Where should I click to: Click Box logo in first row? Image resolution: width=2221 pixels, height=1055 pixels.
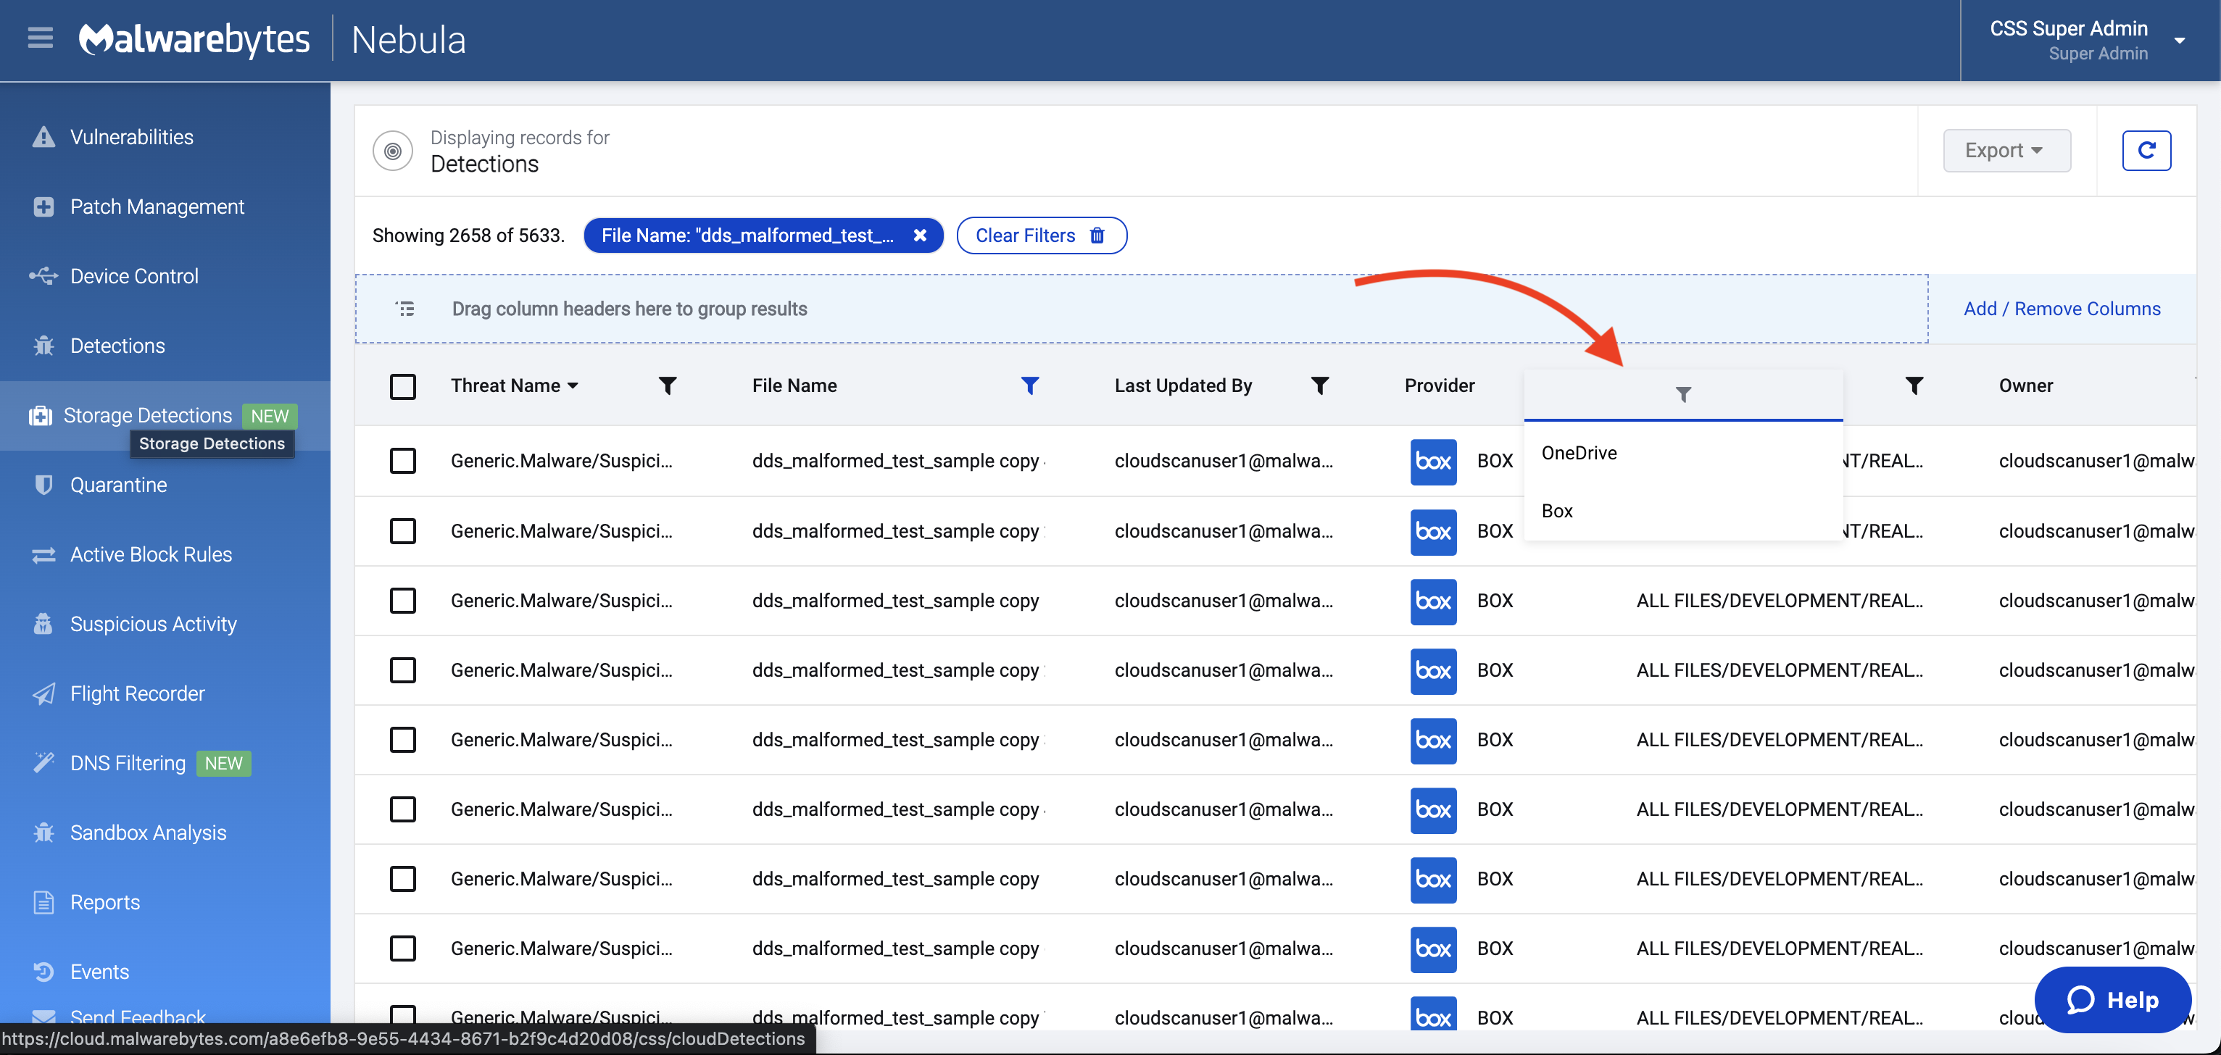tap(1433, 462)
